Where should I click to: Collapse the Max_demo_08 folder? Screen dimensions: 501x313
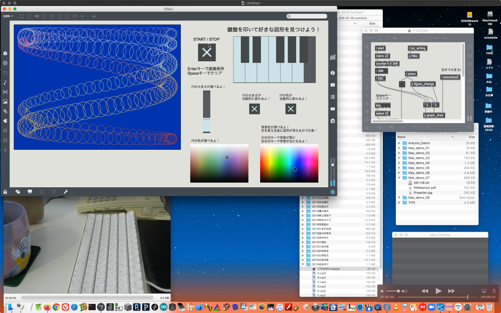pos(399,198)
